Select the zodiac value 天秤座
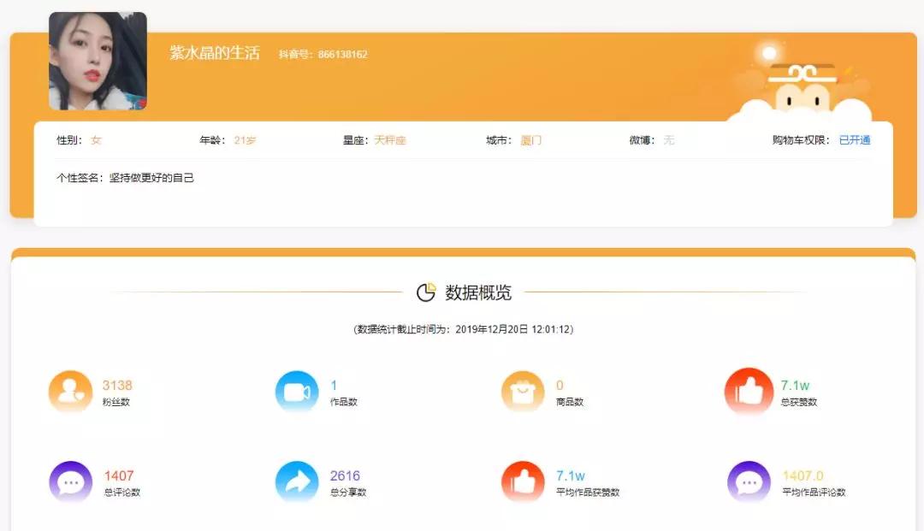The height and width of the screenshot is (531, 924). click(389, 140)
